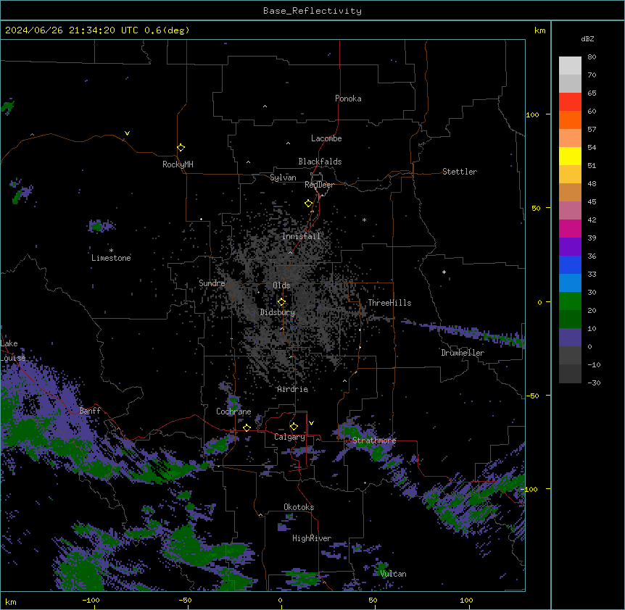Click the 80 value on dBZ legend
The height and width of the screenshot is (610, 625).
coord(592,57)
